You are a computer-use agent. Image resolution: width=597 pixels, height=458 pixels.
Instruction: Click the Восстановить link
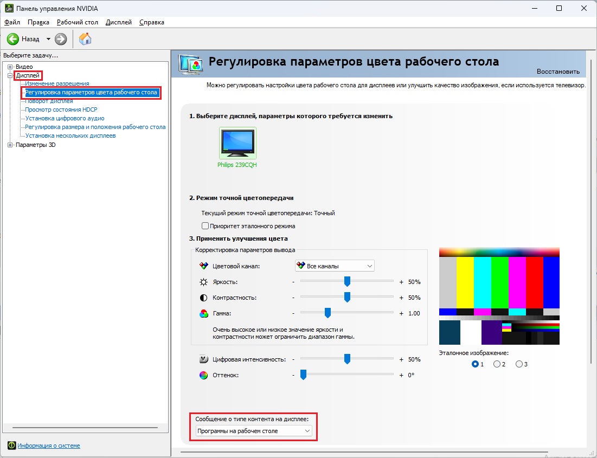pyautogui.click(x=558, y=72)
